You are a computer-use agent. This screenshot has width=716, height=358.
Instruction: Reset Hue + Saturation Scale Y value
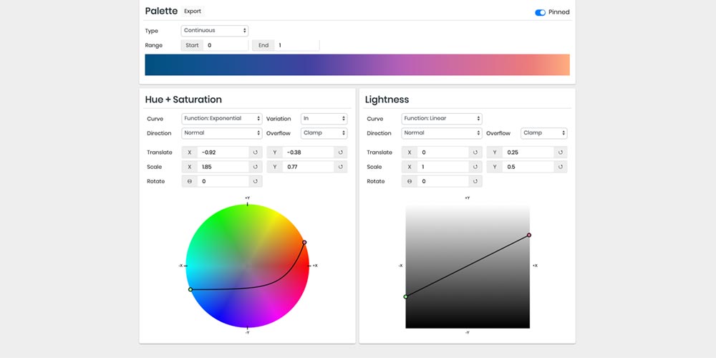pos(341,167)
